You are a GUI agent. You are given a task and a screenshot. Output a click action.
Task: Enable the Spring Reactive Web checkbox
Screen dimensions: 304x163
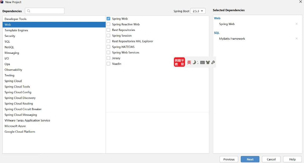[x=108, y=24]
